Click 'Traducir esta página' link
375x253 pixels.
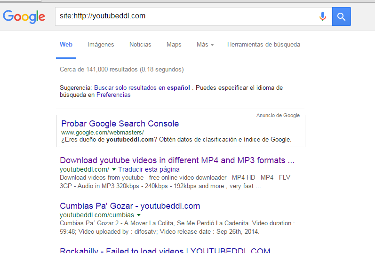click(x=149, y=169)
